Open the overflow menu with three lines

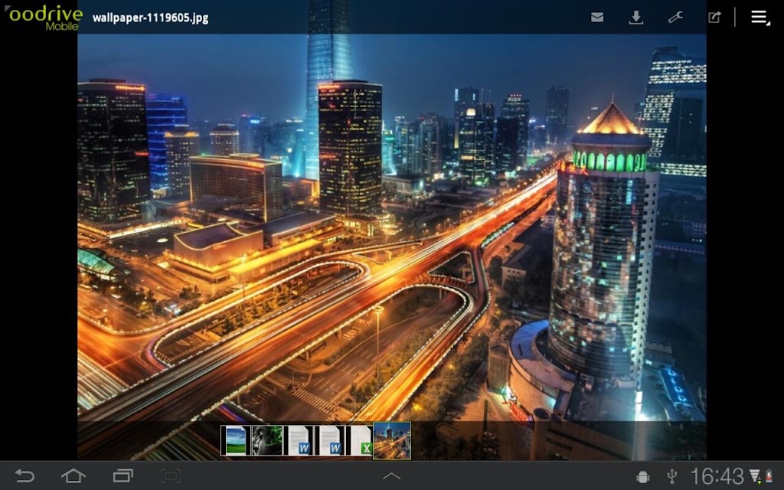tap(760, 18)
